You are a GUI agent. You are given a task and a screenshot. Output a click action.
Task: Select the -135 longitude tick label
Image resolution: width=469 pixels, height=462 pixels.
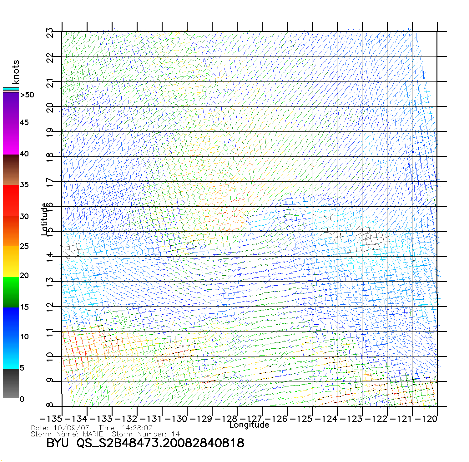click(x=51, y=419)
